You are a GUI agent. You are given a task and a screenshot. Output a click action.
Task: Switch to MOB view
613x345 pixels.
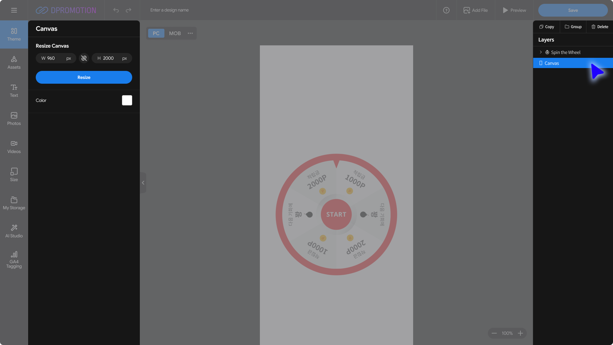(x=175, y=33)
